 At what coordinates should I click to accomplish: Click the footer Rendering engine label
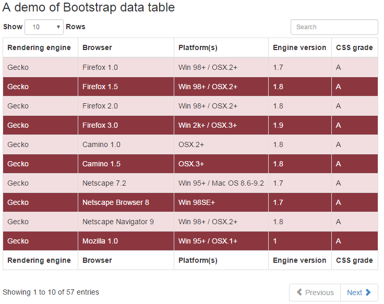40,260
